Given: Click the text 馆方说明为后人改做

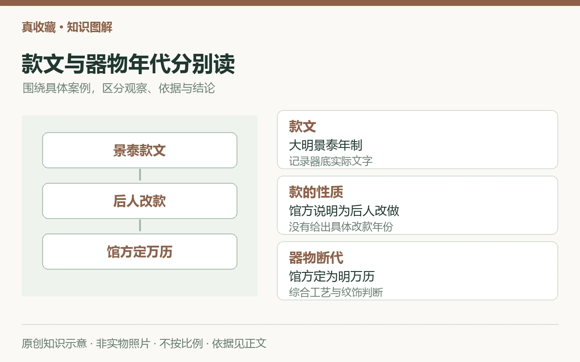Looking at the screenshot, I should tap(344, 211).
